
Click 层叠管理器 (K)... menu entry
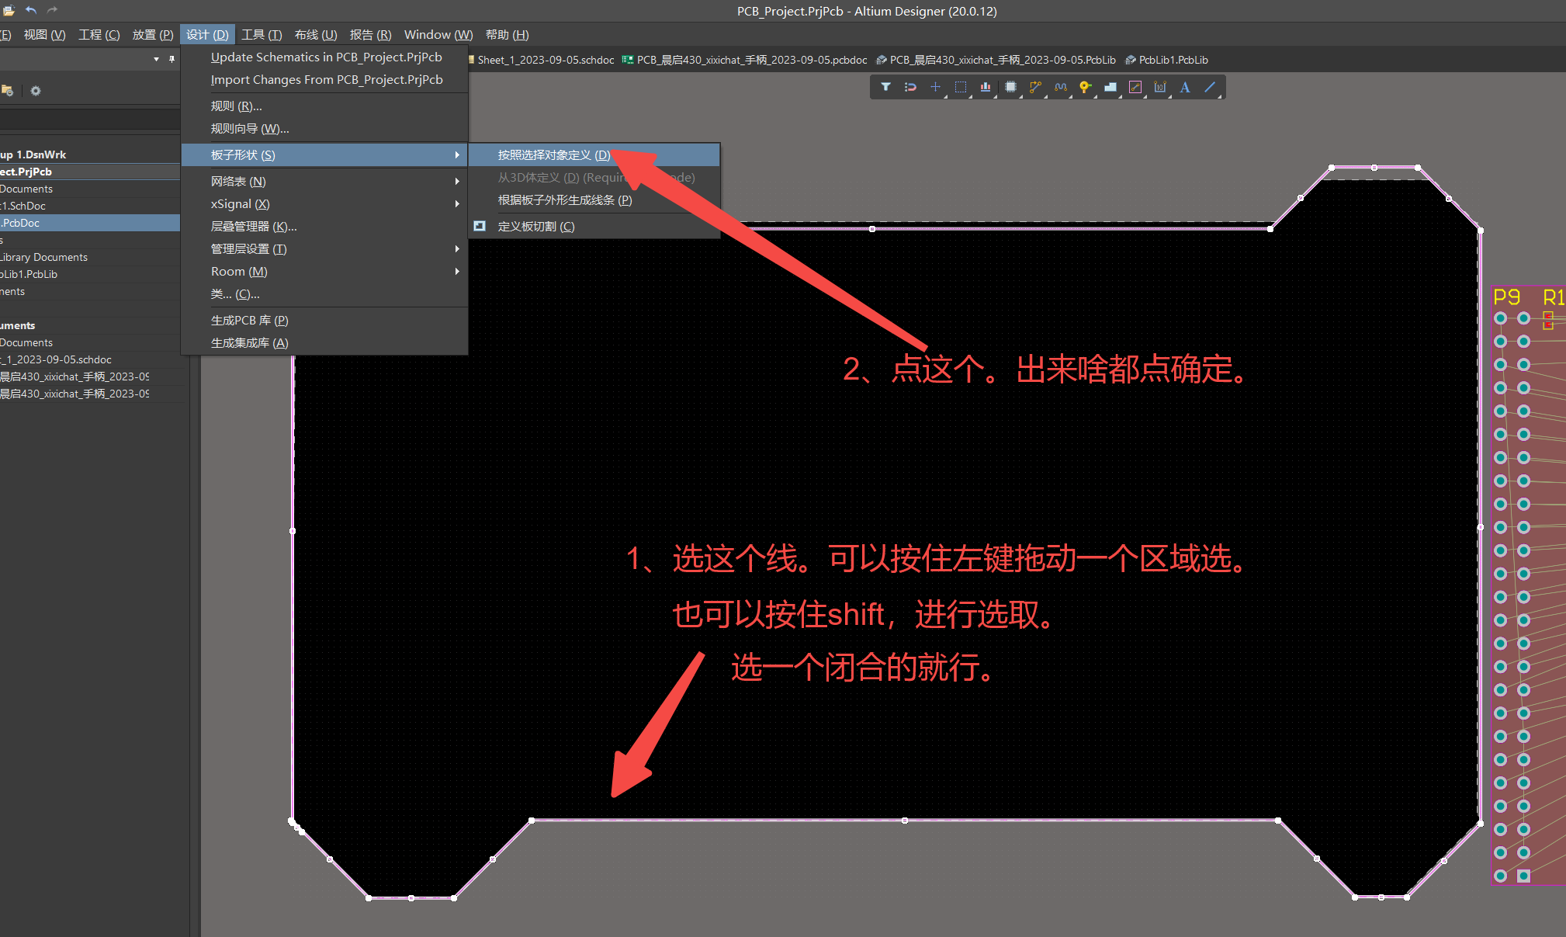pos(254,226)
